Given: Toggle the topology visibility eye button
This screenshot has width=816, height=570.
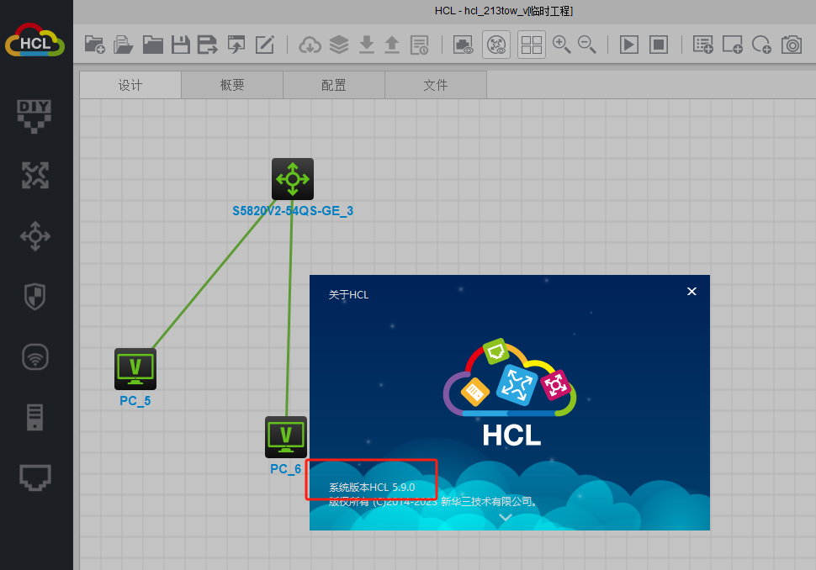Looking at the screenshot, I should click(x=496, y=45).
